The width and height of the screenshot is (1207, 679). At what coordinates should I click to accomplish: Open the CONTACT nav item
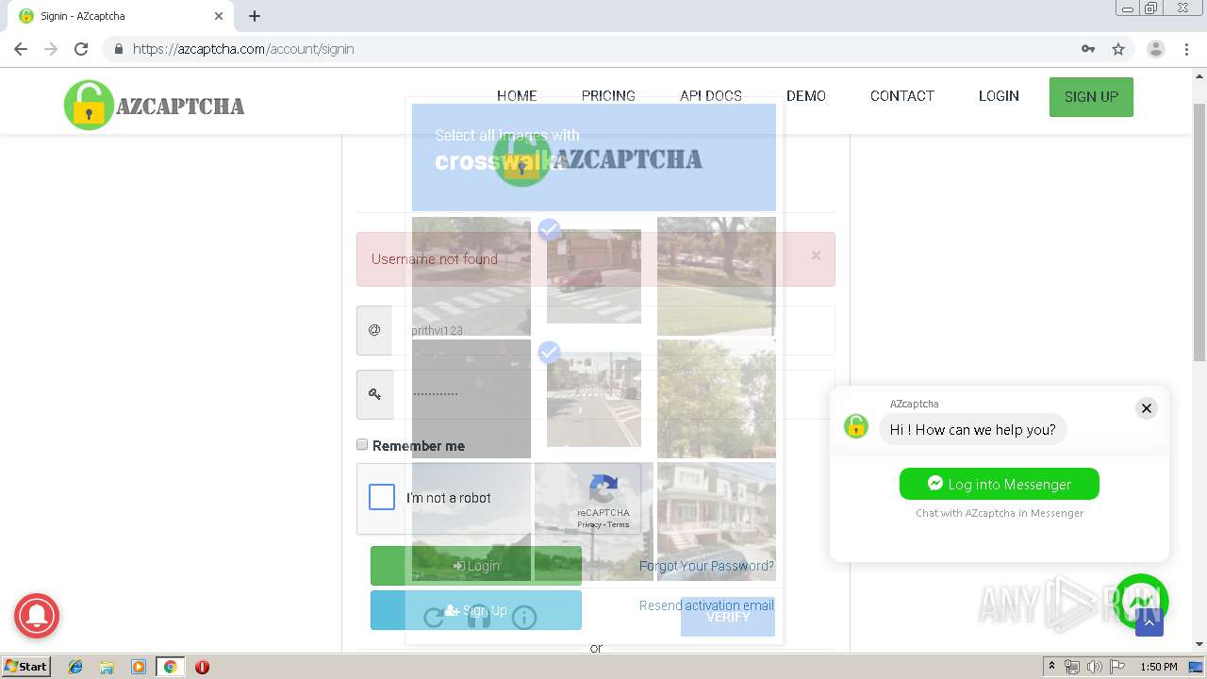(x=902, y=96)
